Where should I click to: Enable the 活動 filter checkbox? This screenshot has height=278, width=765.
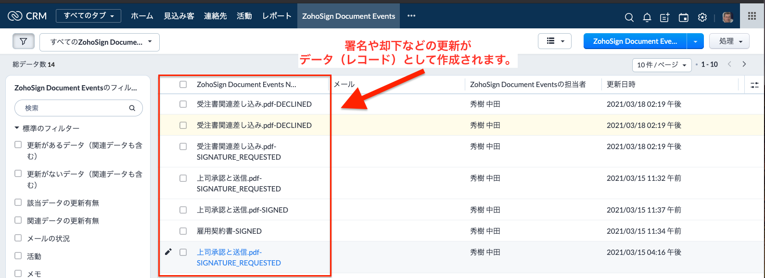pos(18,256)
